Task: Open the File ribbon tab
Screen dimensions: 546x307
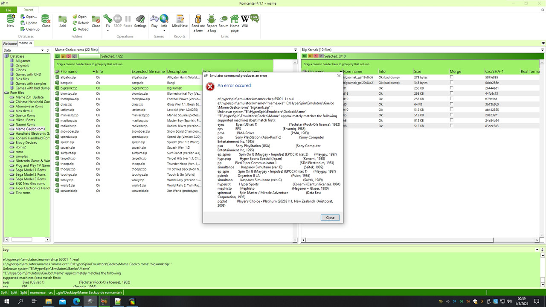Action: tap(9, 10)
